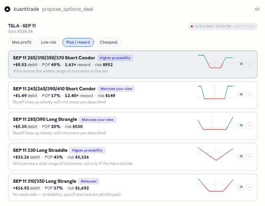This screenshot has height=206, width=265.
Task: Open the 285/310/350/370 Short Condor arrow icon
Action: pyautogui.click(x=241, y=64)
